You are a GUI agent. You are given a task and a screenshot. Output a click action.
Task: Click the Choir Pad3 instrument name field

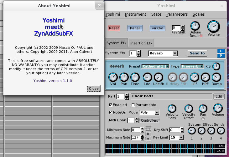[171, 96]
